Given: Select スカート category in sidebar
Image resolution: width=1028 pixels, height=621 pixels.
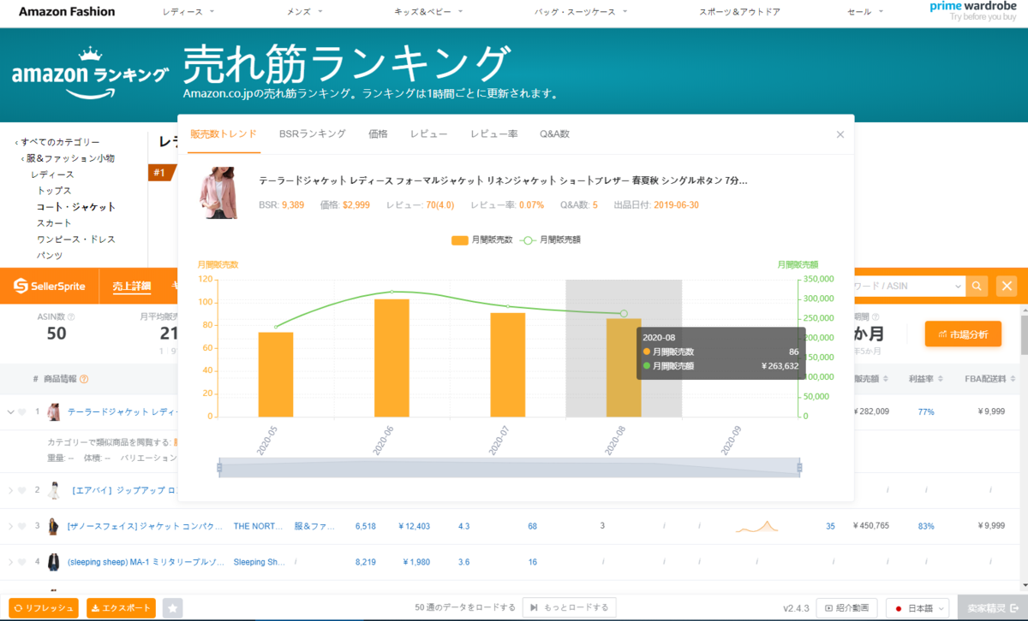Looking at the screenshot, I should (54, 223).
